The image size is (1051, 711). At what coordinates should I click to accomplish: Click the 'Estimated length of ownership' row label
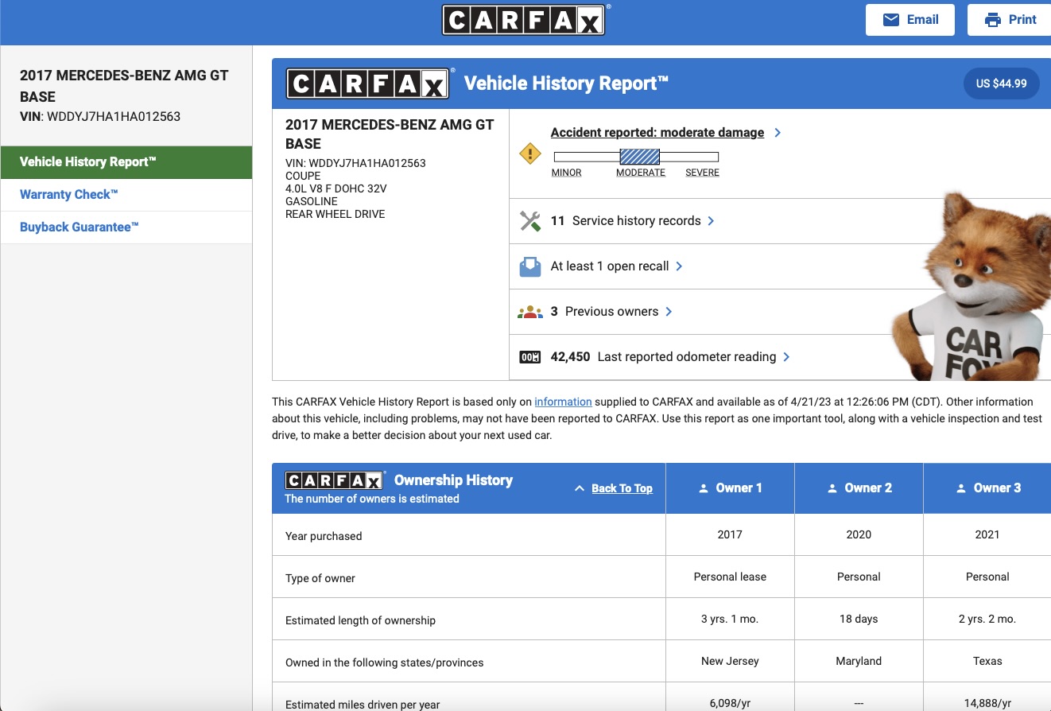[360, 620]
